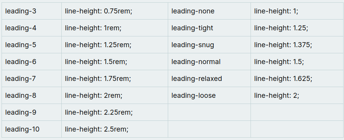Select the leading-6 row label
This screenshot has width=344, height=140.
[31, 62]
